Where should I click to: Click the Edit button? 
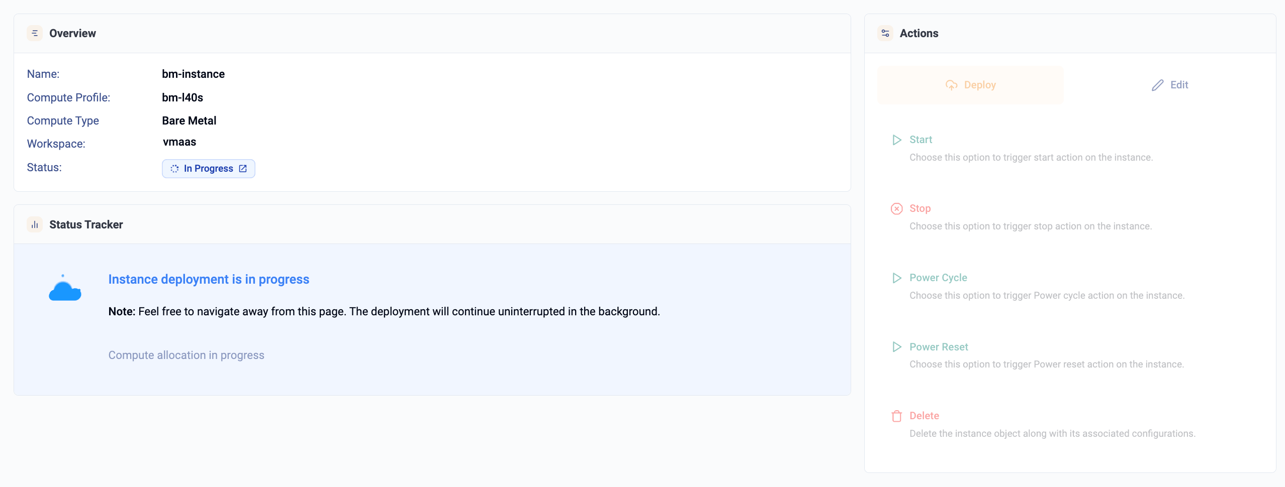[1169, 85]
